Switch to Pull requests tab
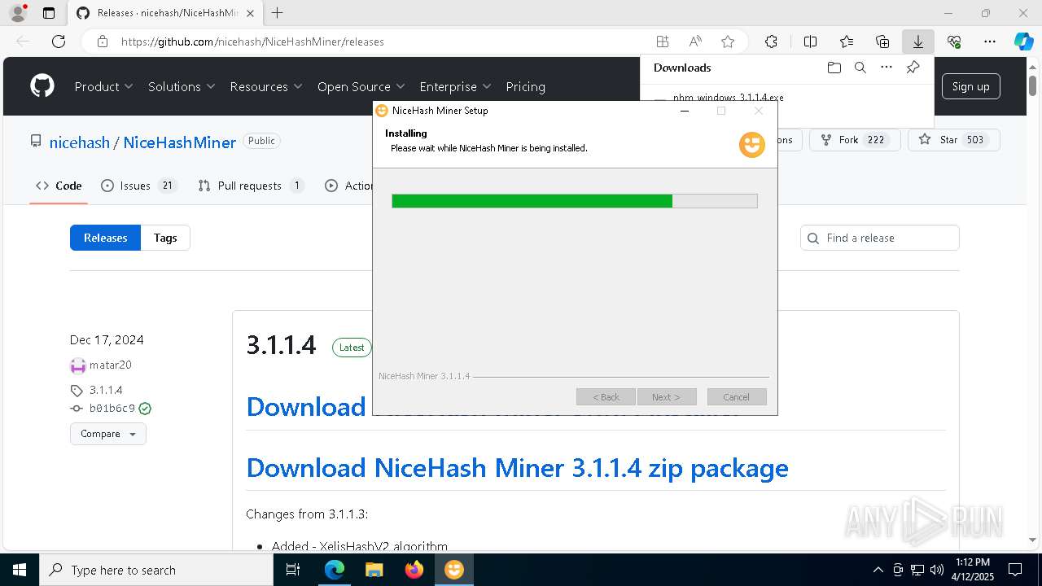1042x586 pixels. [251, 186]
